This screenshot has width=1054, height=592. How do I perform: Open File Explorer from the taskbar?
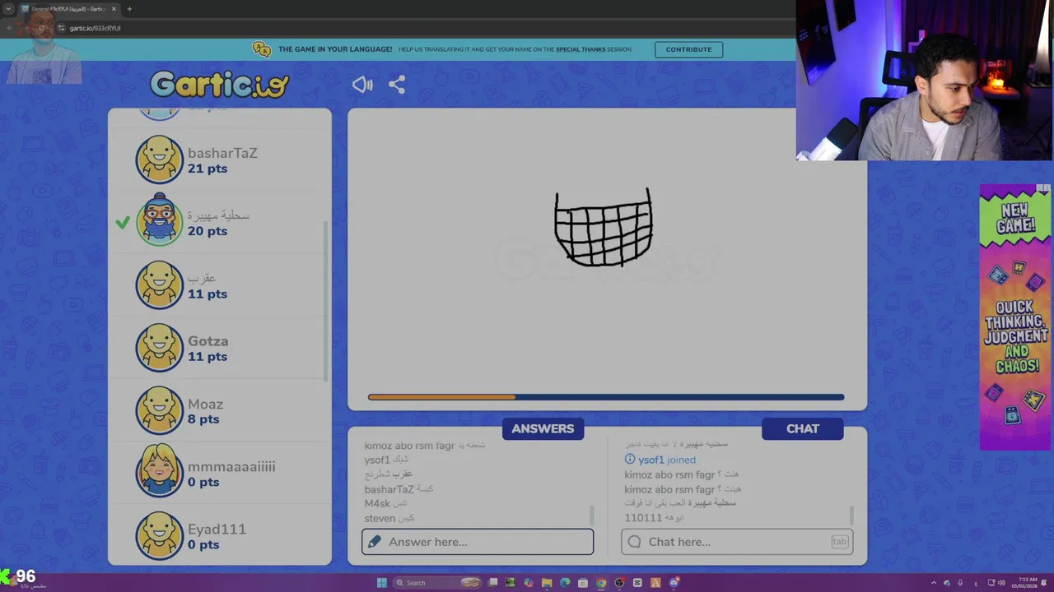point(547,583)
